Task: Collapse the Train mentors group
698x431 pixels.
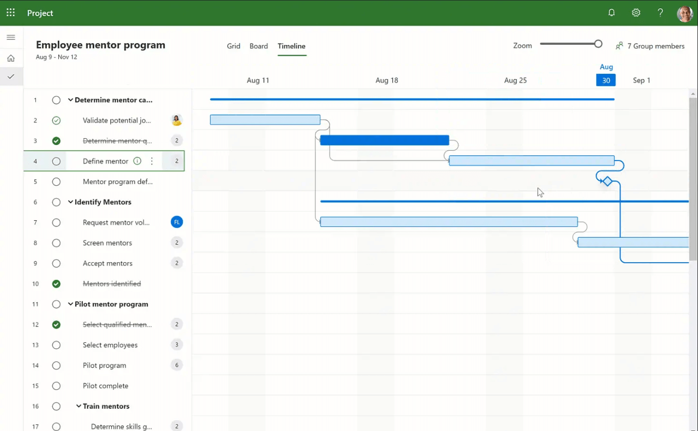Action: [79, 406]
